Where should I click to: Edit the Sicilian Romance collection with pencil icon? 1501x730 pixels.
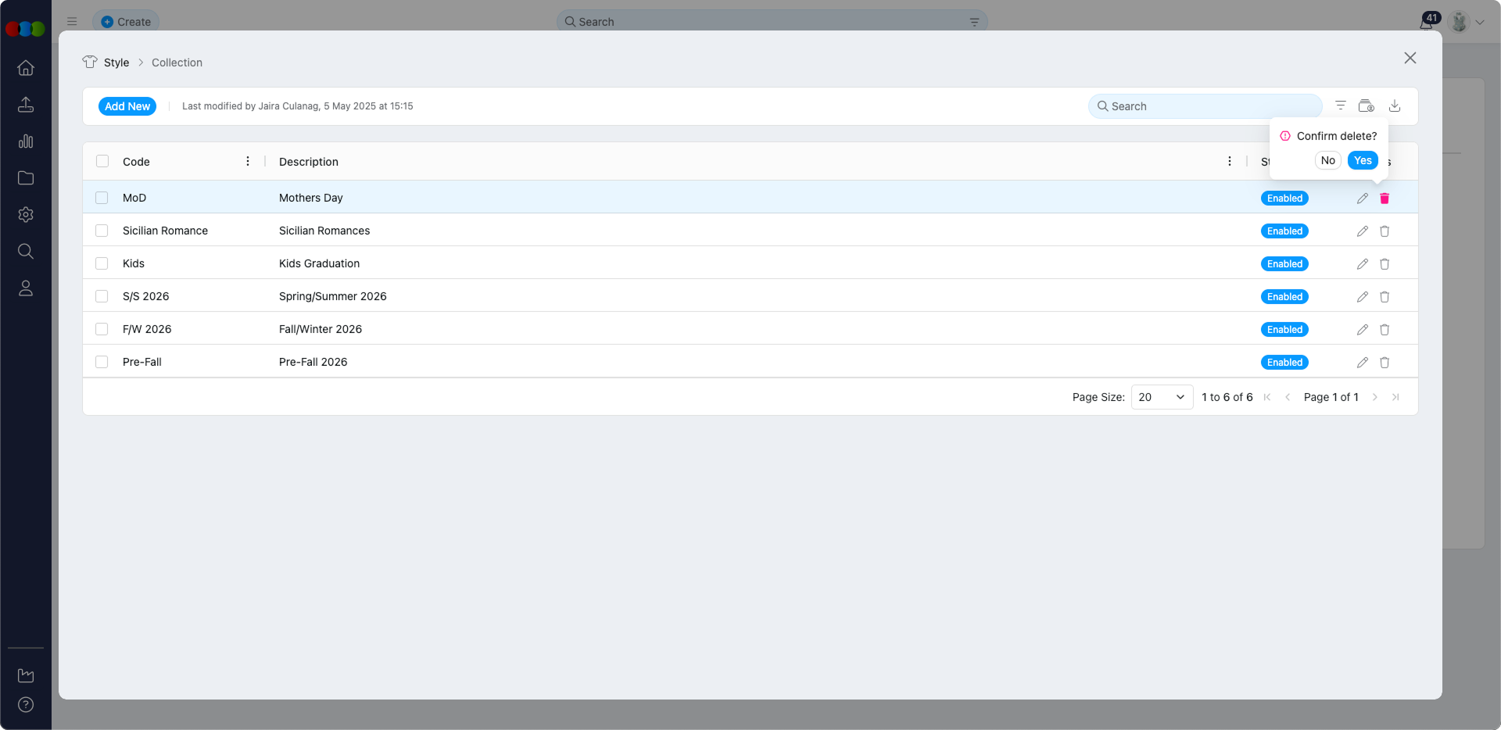[x=1363, y=231]
